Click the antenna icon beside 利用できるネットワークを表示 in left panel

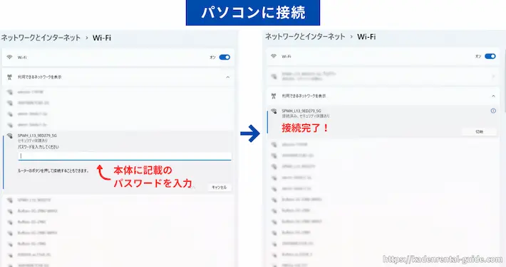pyautogui.click(x=10, y=77)
